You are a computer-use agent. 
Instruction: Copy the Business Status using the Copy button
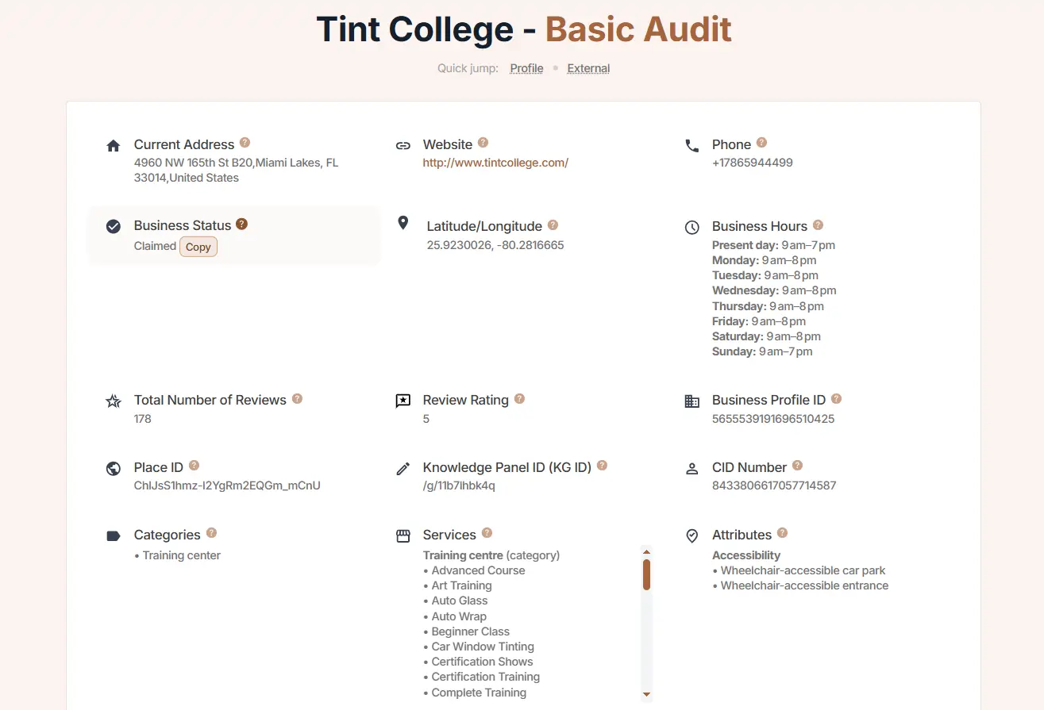coord(198,247)
